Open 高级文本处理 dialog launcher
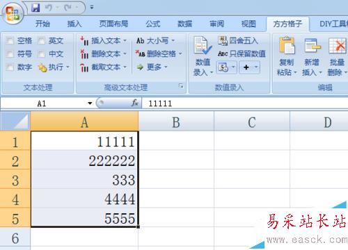Viewport: 348px width, 250px height. 181,86
